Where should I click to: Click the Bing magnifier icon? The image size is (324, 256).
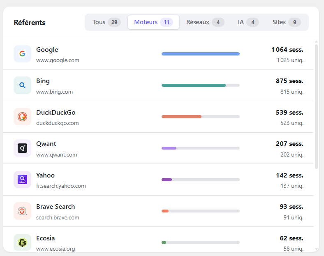point(22,85)
